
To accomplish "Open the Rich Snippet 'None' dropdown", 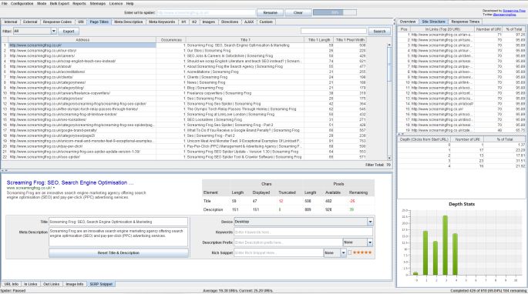I will [x=335, y=252].
